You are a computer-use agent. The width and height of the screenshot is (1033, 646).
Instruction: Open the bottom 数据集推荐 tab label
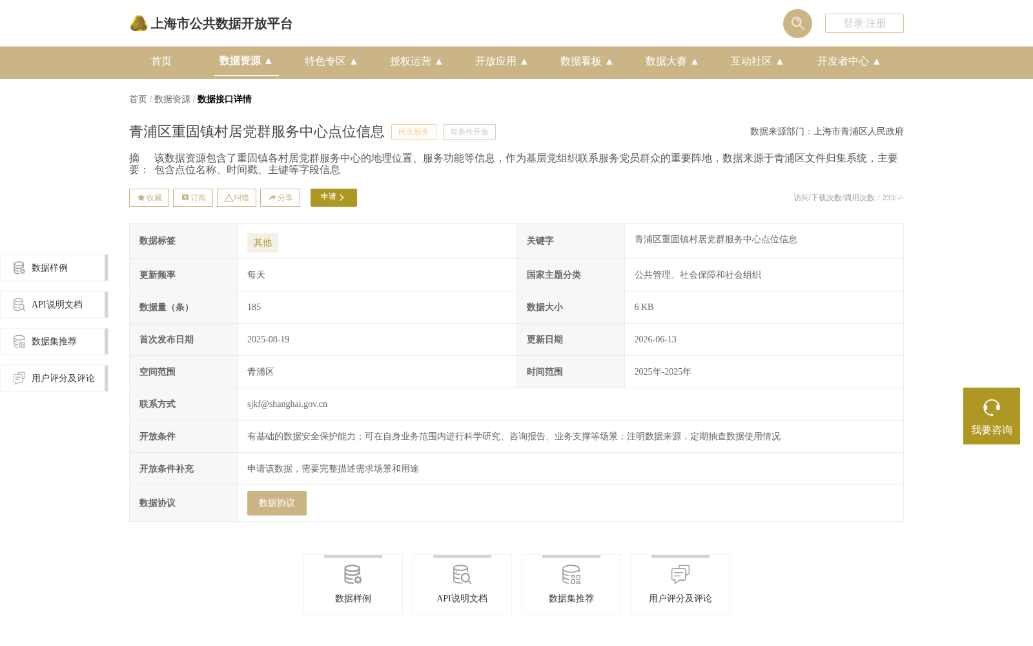571,599
